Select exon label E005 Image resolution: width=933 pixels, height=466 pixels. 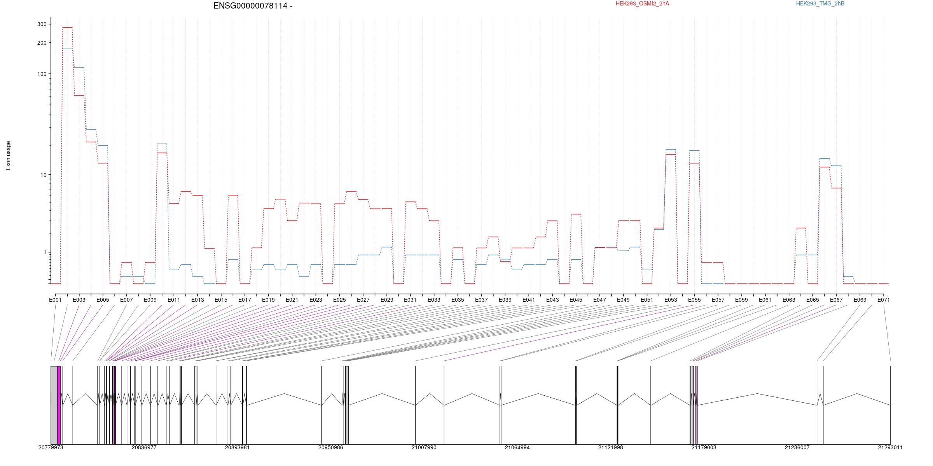pos(103,300)
